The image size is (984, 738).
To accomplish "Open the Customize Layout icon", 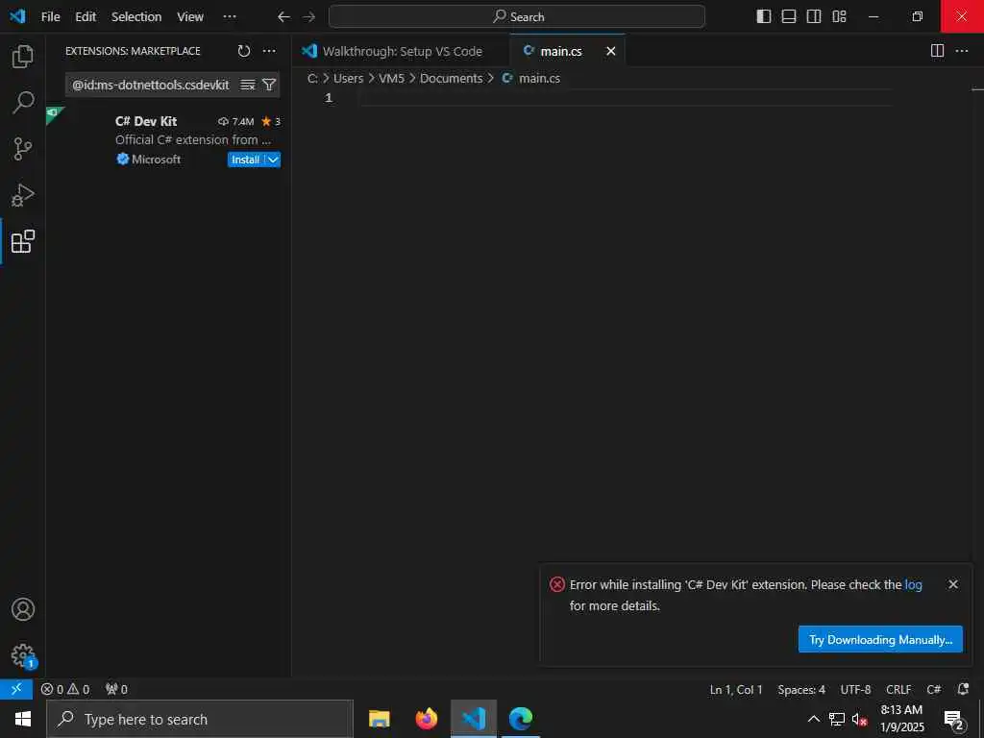I will click(839, 17).
